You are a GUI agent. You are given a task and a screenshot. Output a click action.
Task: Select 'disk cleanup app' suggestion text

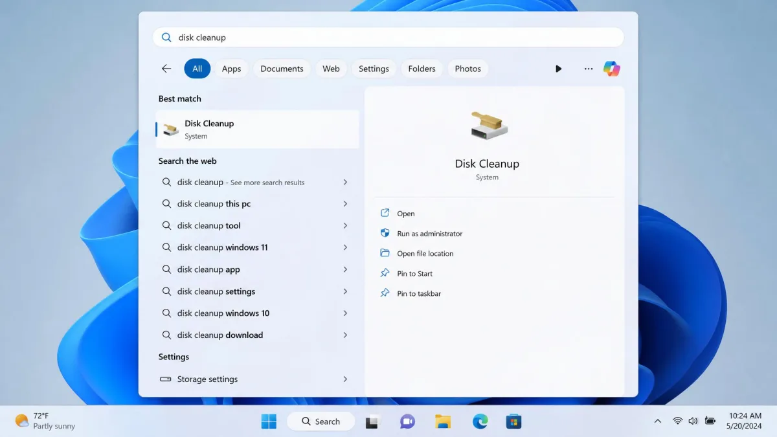208,269
